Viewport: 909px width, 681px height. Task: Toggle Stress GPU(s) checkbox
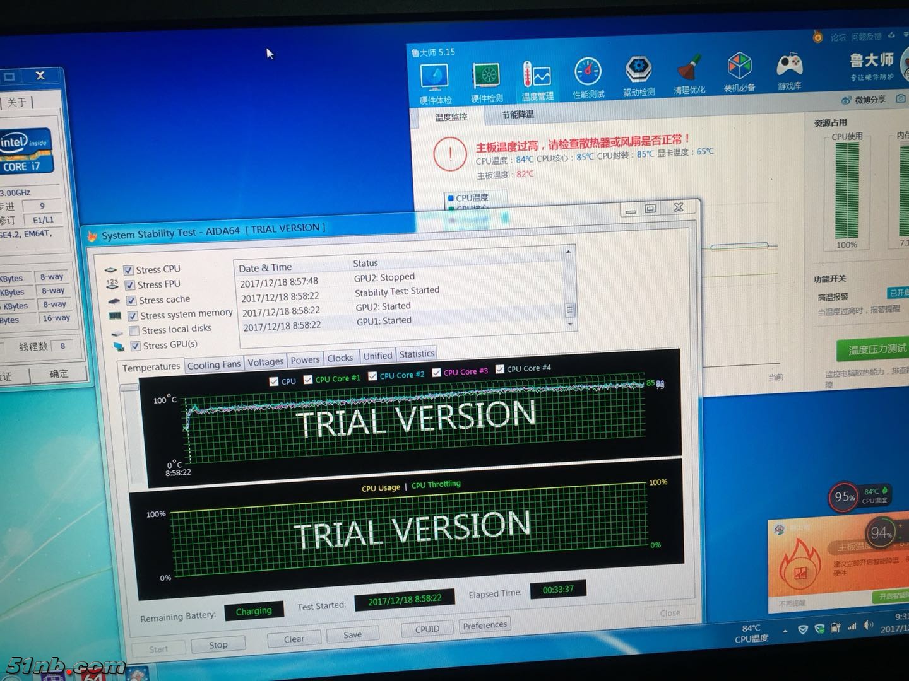135,346
